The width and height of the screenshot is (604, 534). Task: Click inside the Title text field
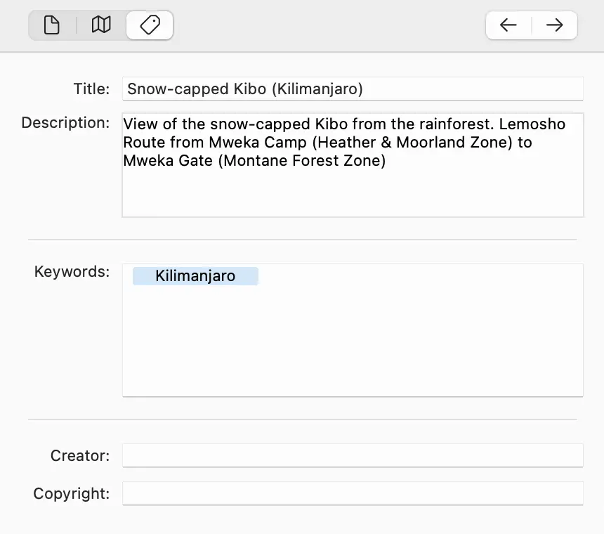[351, 89]
